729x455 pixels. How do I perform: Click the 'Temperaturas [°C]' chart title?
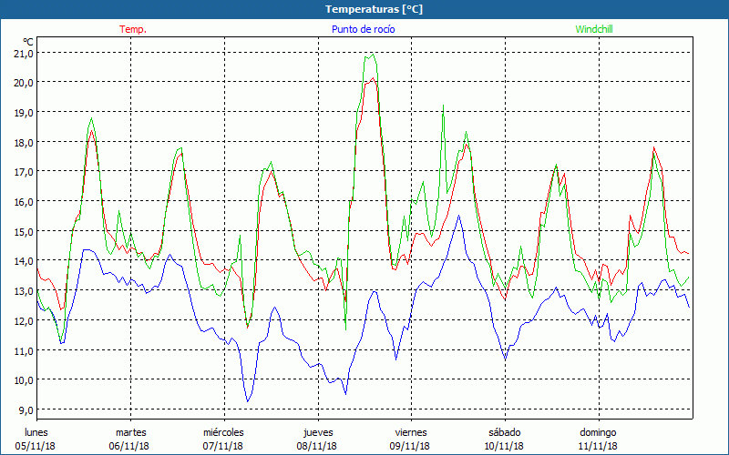point(374,9)
